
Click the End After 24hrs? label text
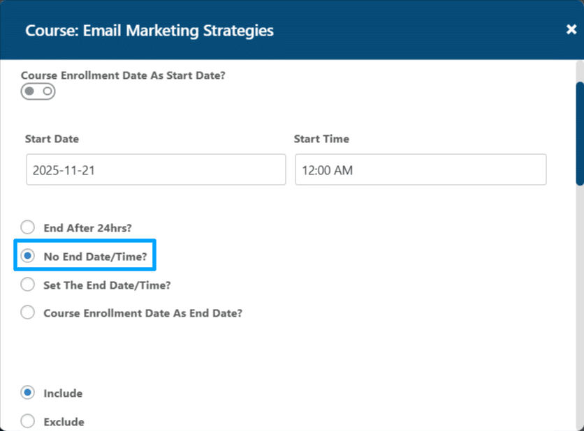88,228
